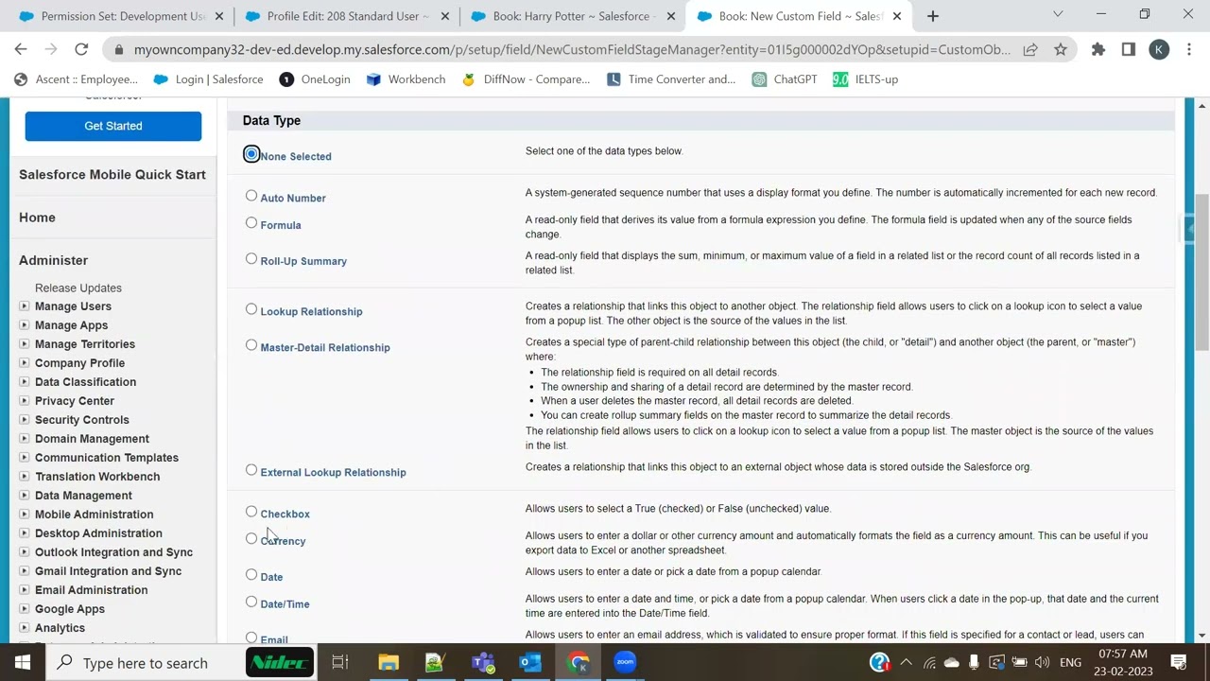
Task: Open a new browser tab
Action: pyautogui.click(x=933, y=15)
